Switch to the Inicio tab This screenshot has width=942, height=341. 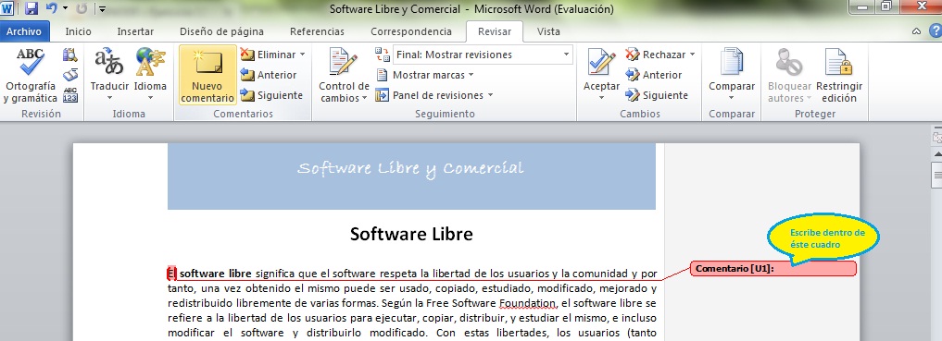click(78, 31)
